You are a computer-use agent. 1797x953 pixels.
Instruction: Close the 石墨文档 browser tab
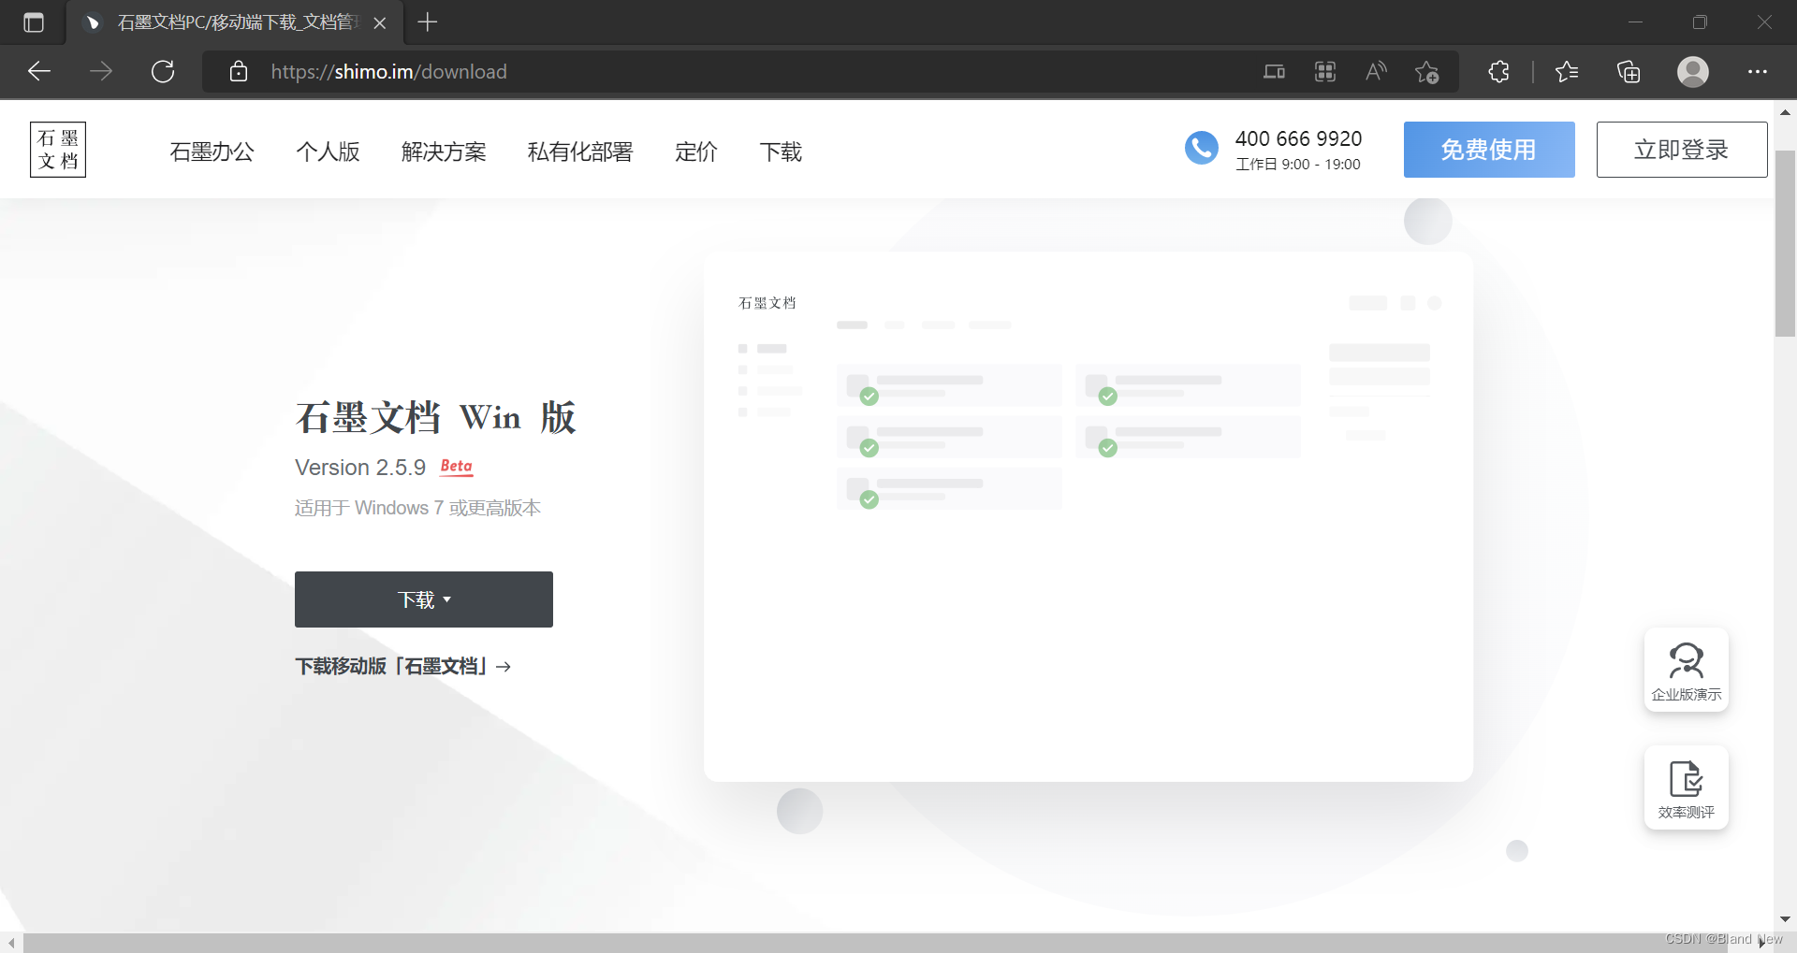click(380, 23)
